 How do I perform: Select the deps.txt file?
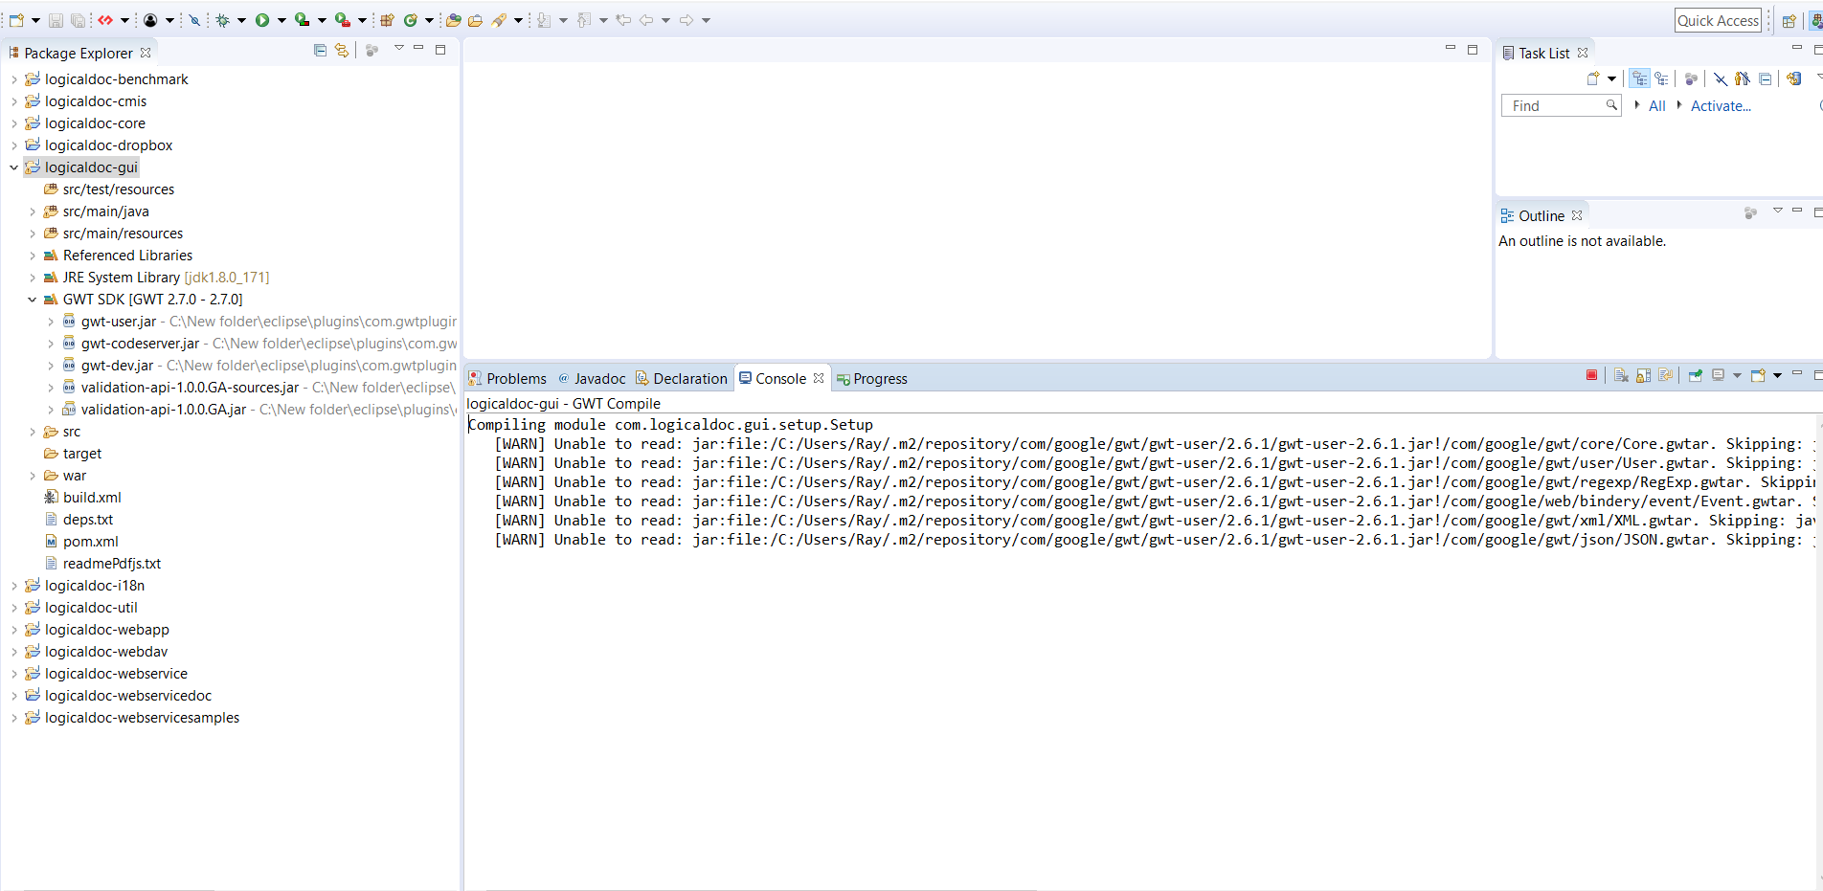click(79, 520)
